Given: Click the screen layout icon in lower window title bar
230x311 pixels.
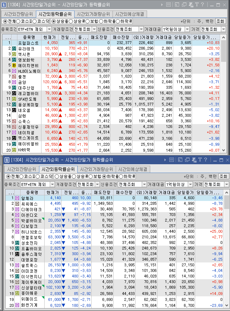Looking at the screenshot, I should [180, 160].
